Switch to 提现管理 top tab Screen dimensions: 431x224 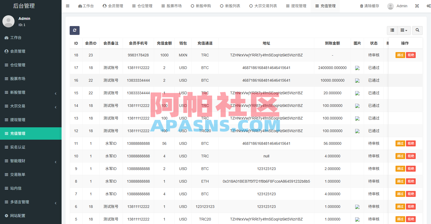click(x=296, y=6)
